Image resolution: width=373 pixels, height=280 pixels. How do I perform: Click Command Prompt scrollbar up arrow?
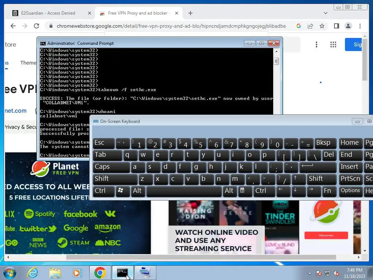276,51
